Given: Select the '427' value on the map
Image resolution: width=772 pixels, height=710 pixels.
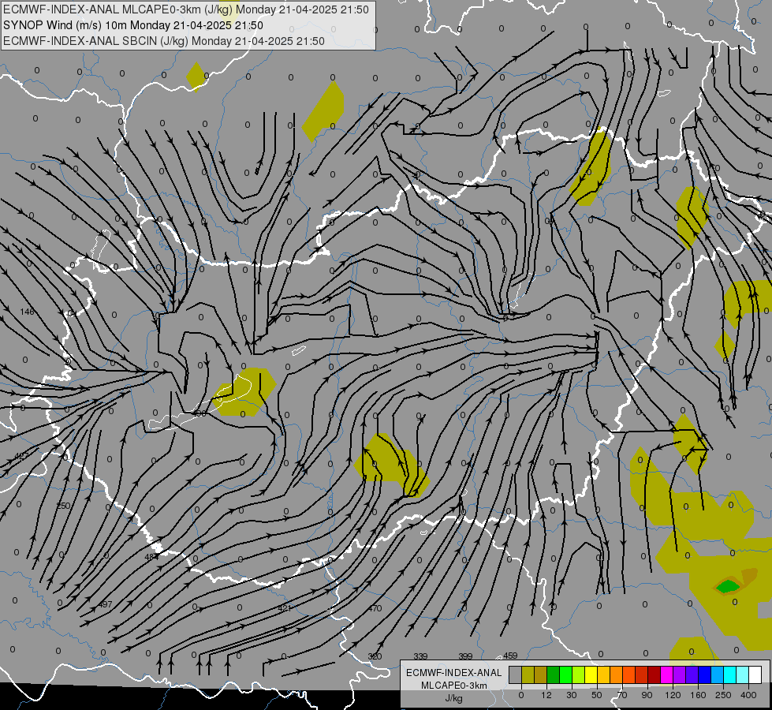Looking at the screenshot, I should click(21, 456).
